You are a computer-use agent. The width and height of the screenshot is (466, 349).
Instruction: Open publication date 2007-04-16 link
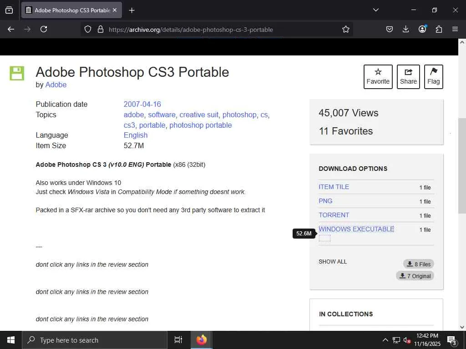click(x=142, y=104)
